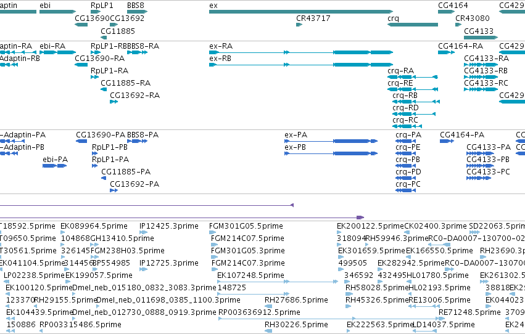Image resolution: width=525 pixels, height=334 pixels.
Task: Click the ex-RA transcript label
Action: [221, 46]
